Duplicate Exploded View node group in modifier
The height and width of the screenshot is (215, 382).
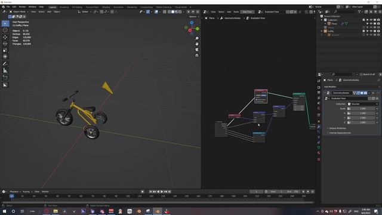pos(374,99)
